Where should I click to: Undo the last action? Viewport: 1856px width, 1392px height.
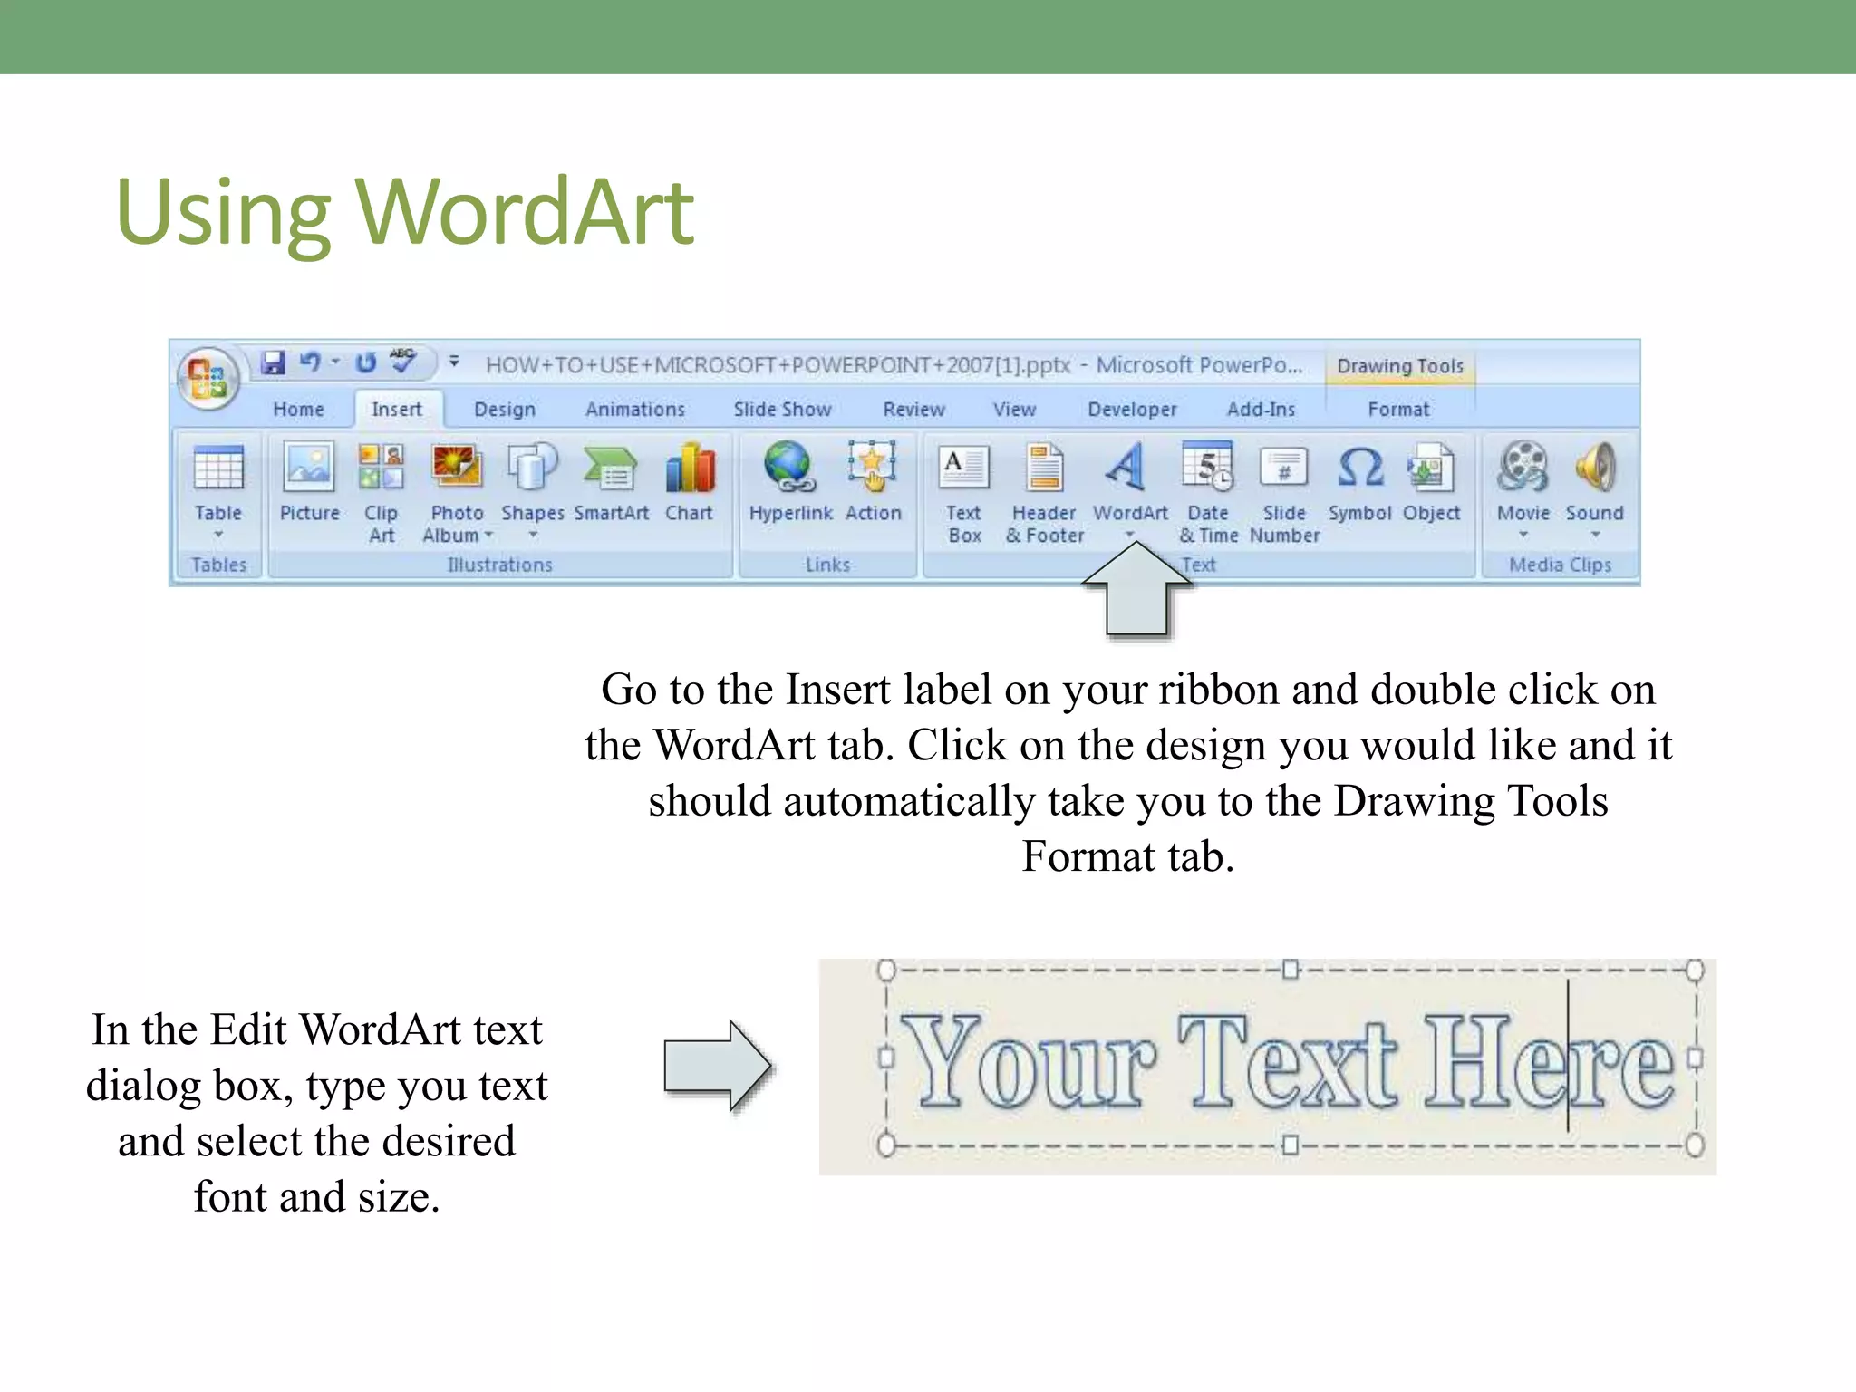tap(311, 362)
